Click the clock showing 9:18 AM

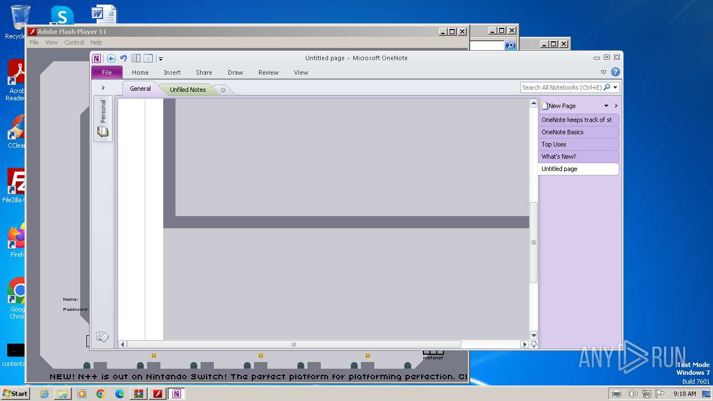[685, 394]
